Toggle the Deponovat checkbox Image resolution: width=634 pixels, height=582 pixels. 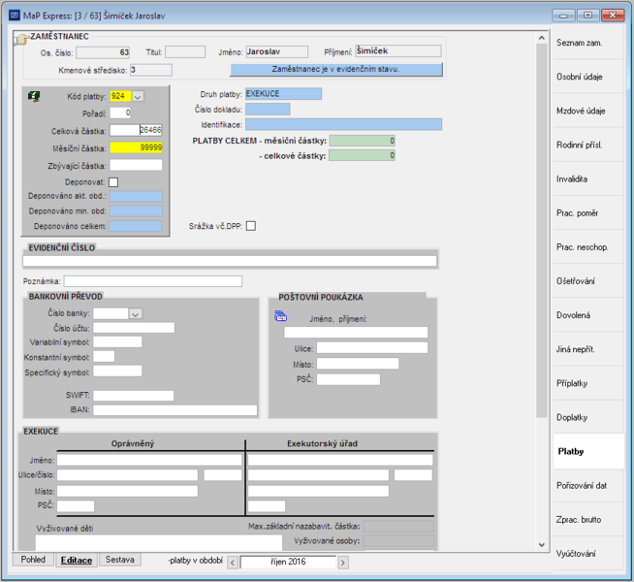tap(113, 182)
